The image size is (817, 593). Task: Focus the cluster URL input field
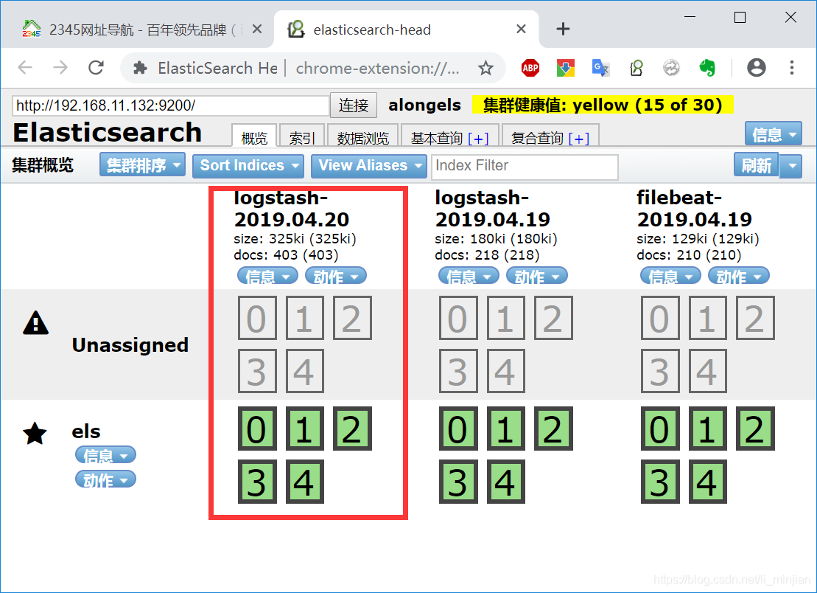[x=171, y=105]
